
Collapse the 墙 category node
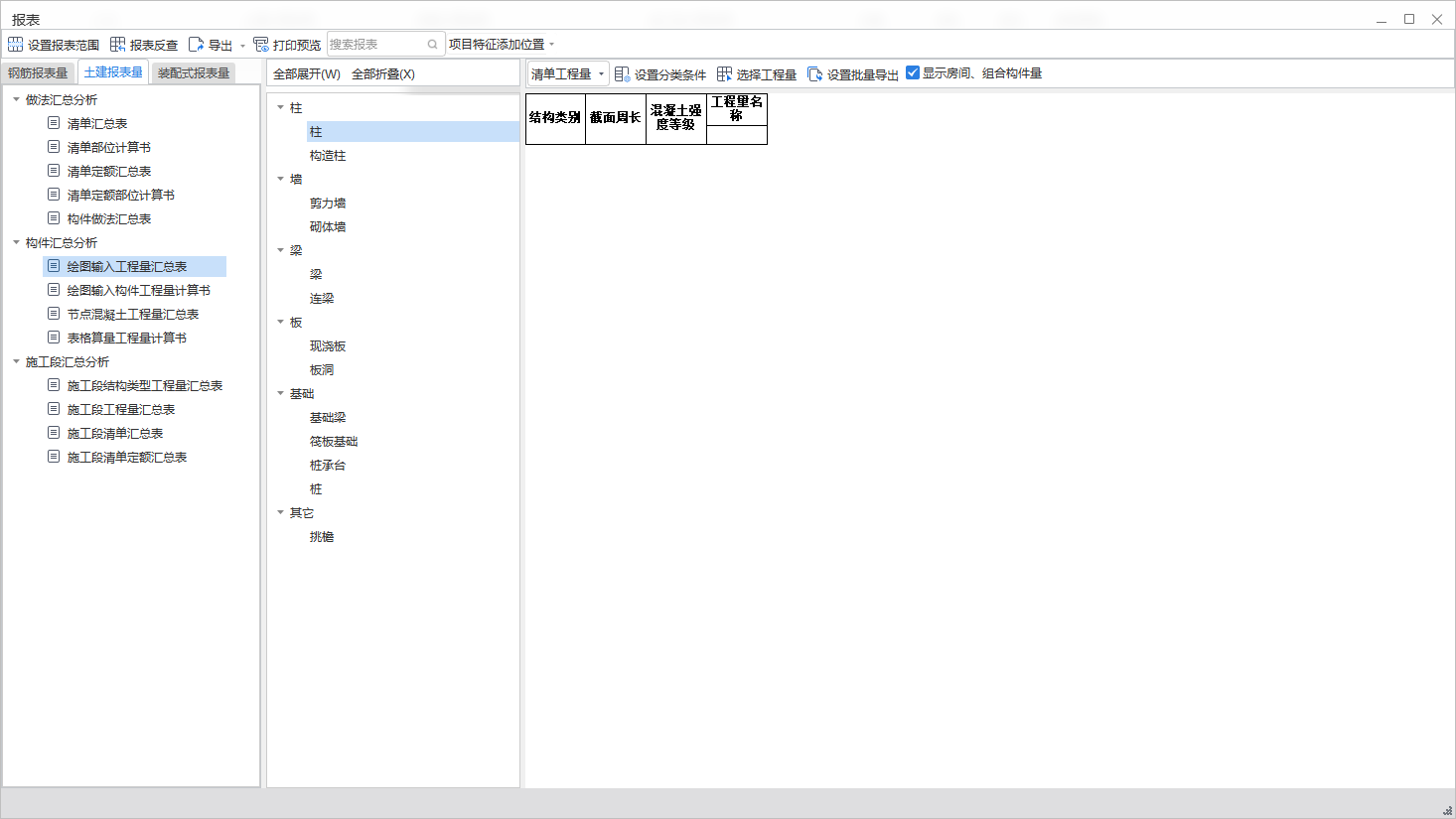click(280, 179)
